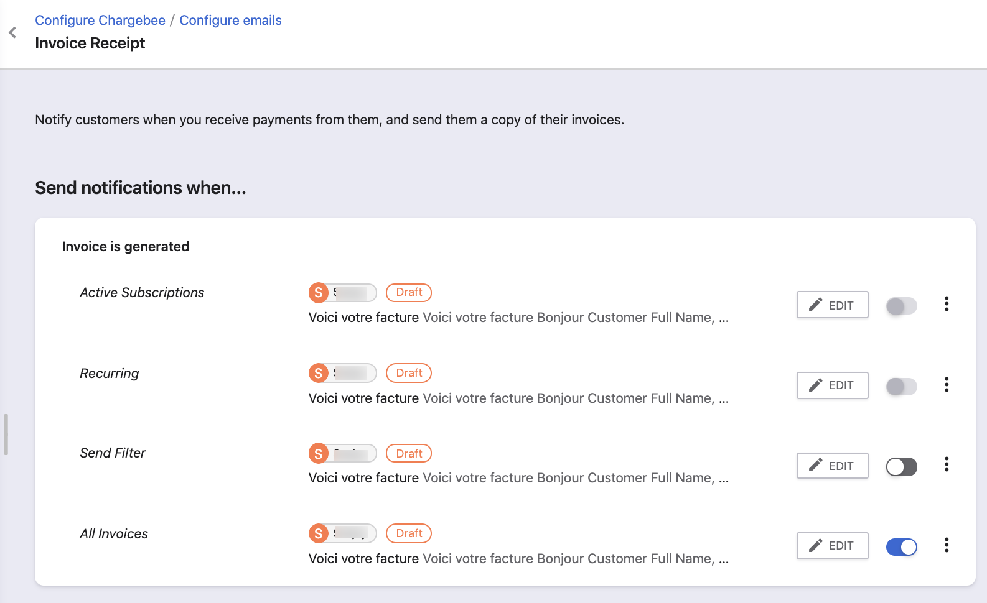This screenshot has width=987, height=603.
Task: Click the Draft badge on Recurring row
Action: pyautogui.click(x=409, y=373)
